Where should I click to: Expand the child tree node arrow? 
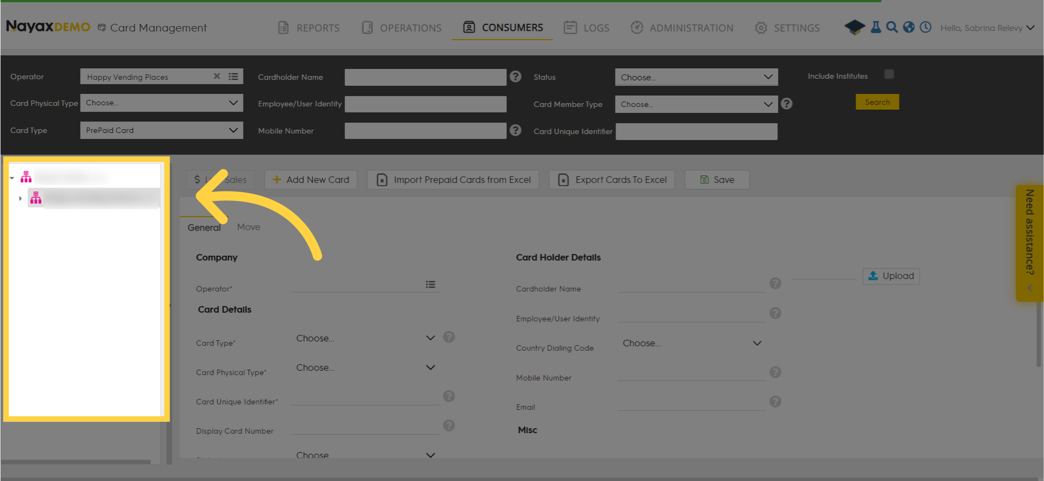tap(21, 199)
